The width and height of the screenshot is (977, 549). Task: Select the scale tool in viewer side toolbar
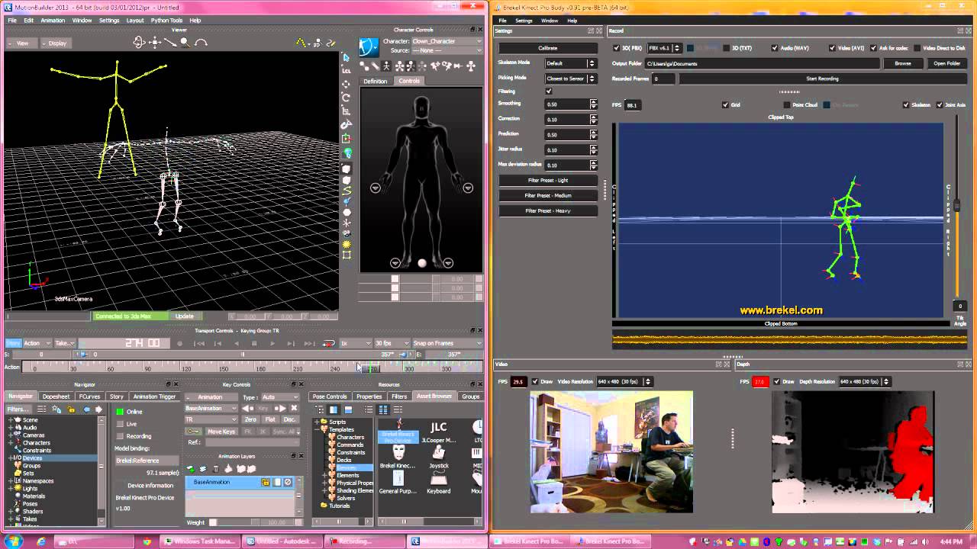point(347,111)
